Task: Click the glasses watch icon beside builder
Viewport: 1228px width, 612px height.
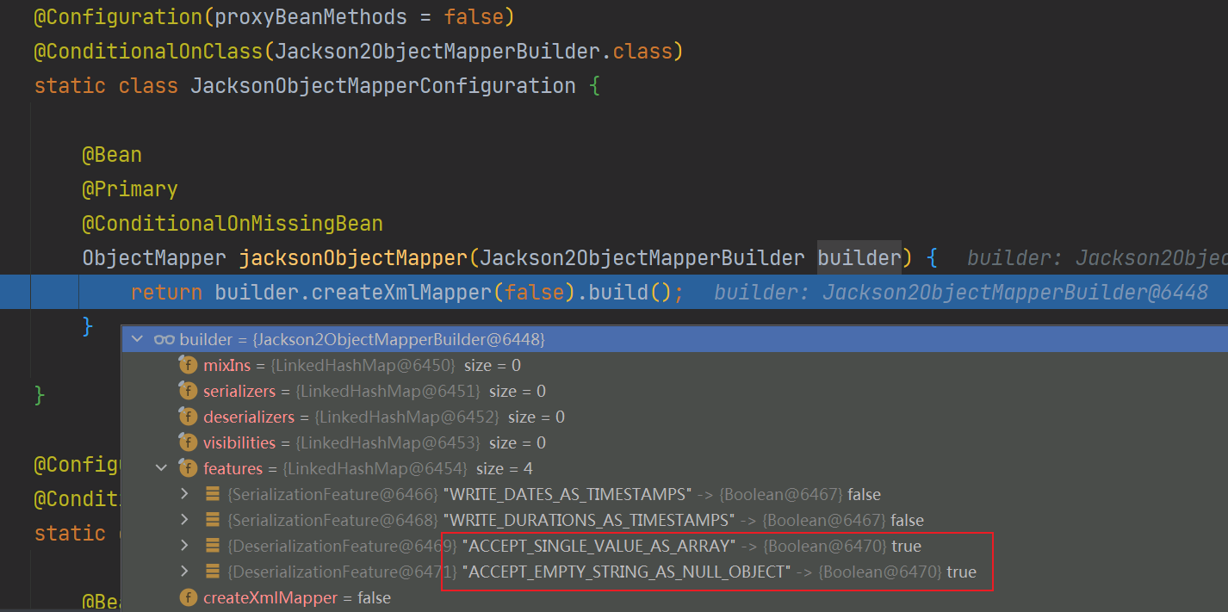Action: coord(164,340)
